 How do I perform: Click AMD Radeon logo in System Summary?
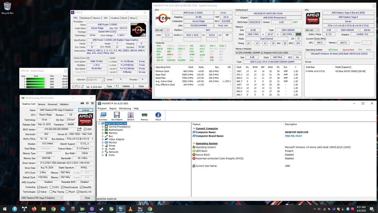(313, 18)
